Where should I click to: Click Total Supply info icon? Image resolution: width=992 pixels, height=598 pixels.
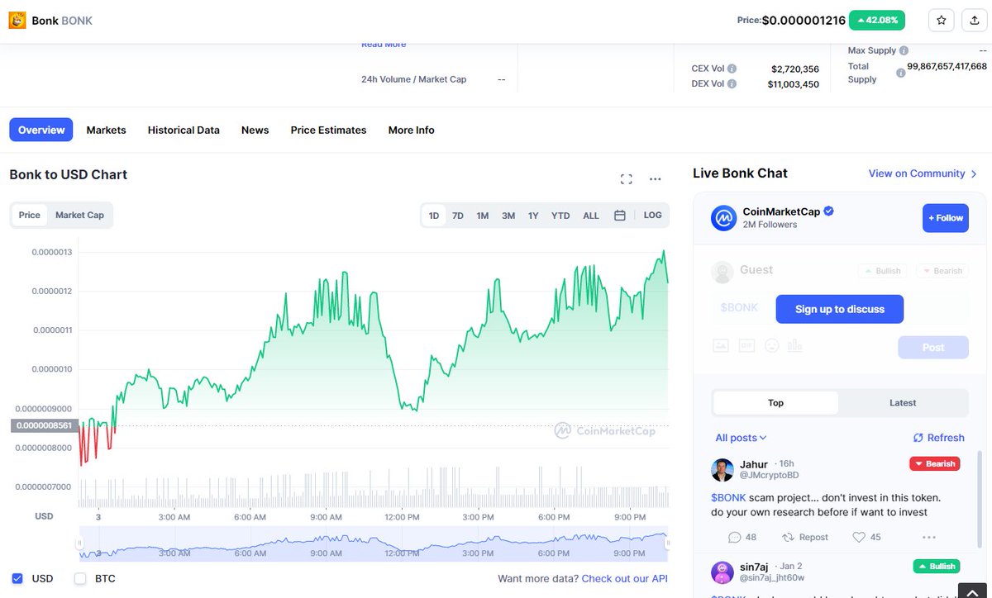coord(901,74)
